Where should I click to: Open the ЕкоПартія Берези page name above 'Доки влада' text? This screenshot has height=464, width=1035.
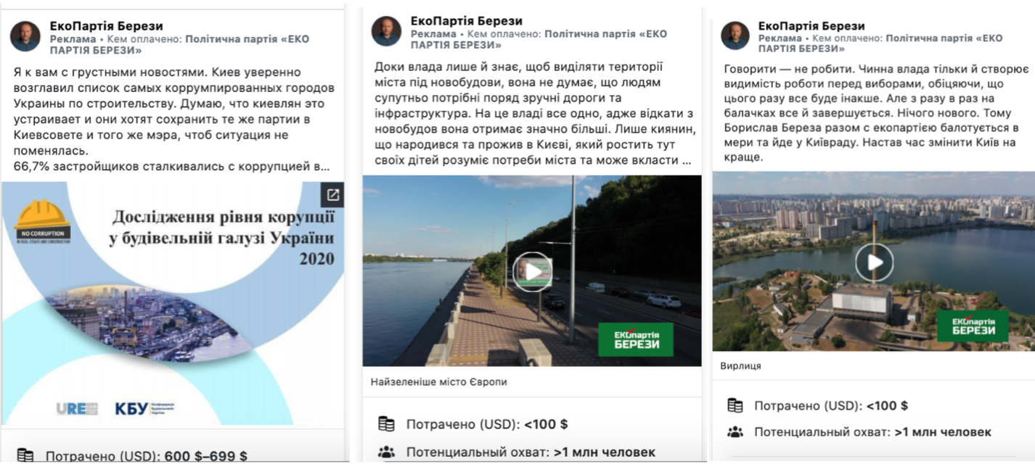pyautogui.click(x=466, y=21)
